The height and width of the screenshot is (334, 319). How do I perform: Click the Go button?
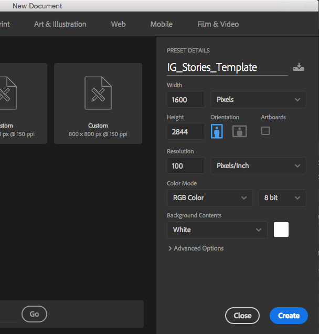[34, 314]
